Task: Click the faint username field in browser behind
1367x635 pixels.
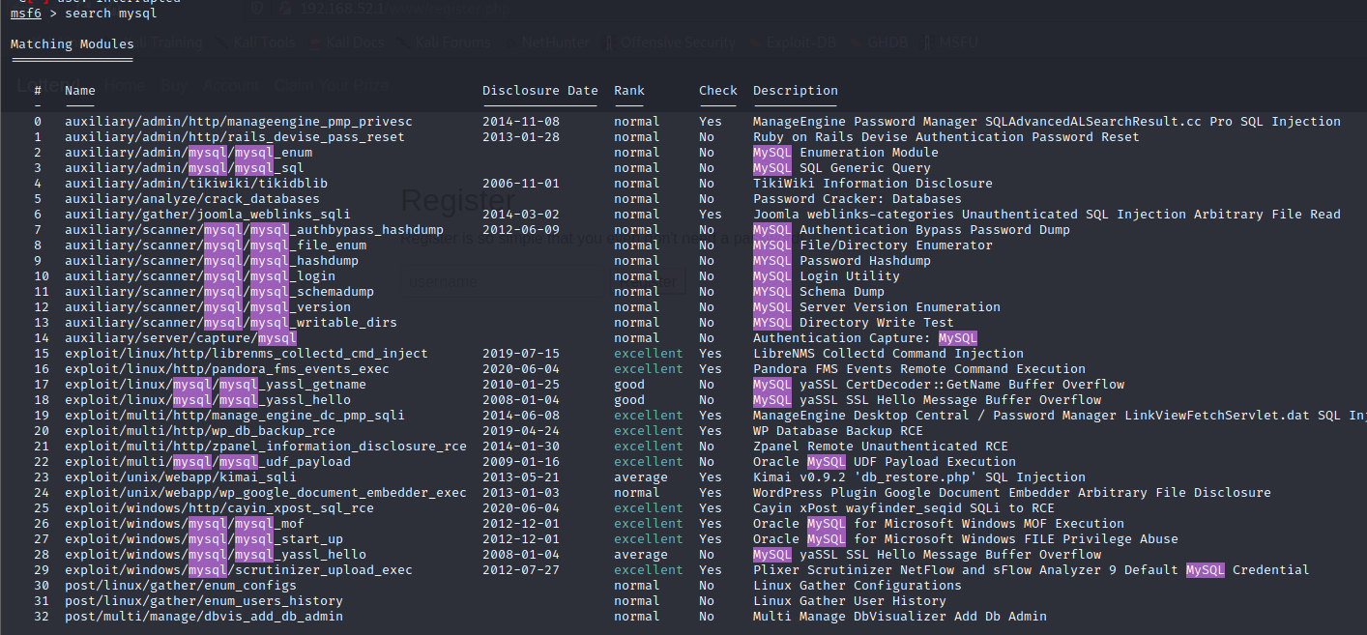Action: click(503, 282)
